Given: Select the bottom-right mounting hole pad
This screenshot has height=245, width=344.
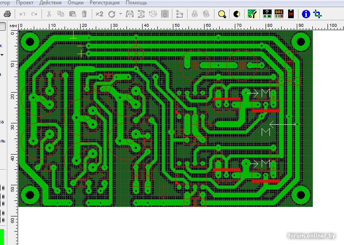Looking at the screenshot, I should [x=301, y=195].
